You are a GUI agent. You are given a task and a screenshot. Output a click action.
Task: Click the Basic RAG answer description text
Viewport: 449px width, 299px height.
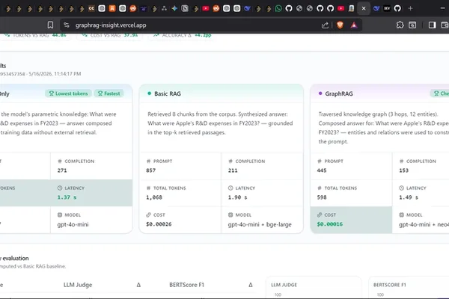(220, 123)
